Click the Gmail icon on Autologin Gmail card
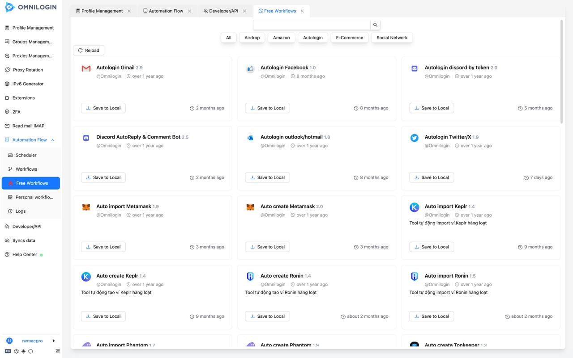 point(86,68)
